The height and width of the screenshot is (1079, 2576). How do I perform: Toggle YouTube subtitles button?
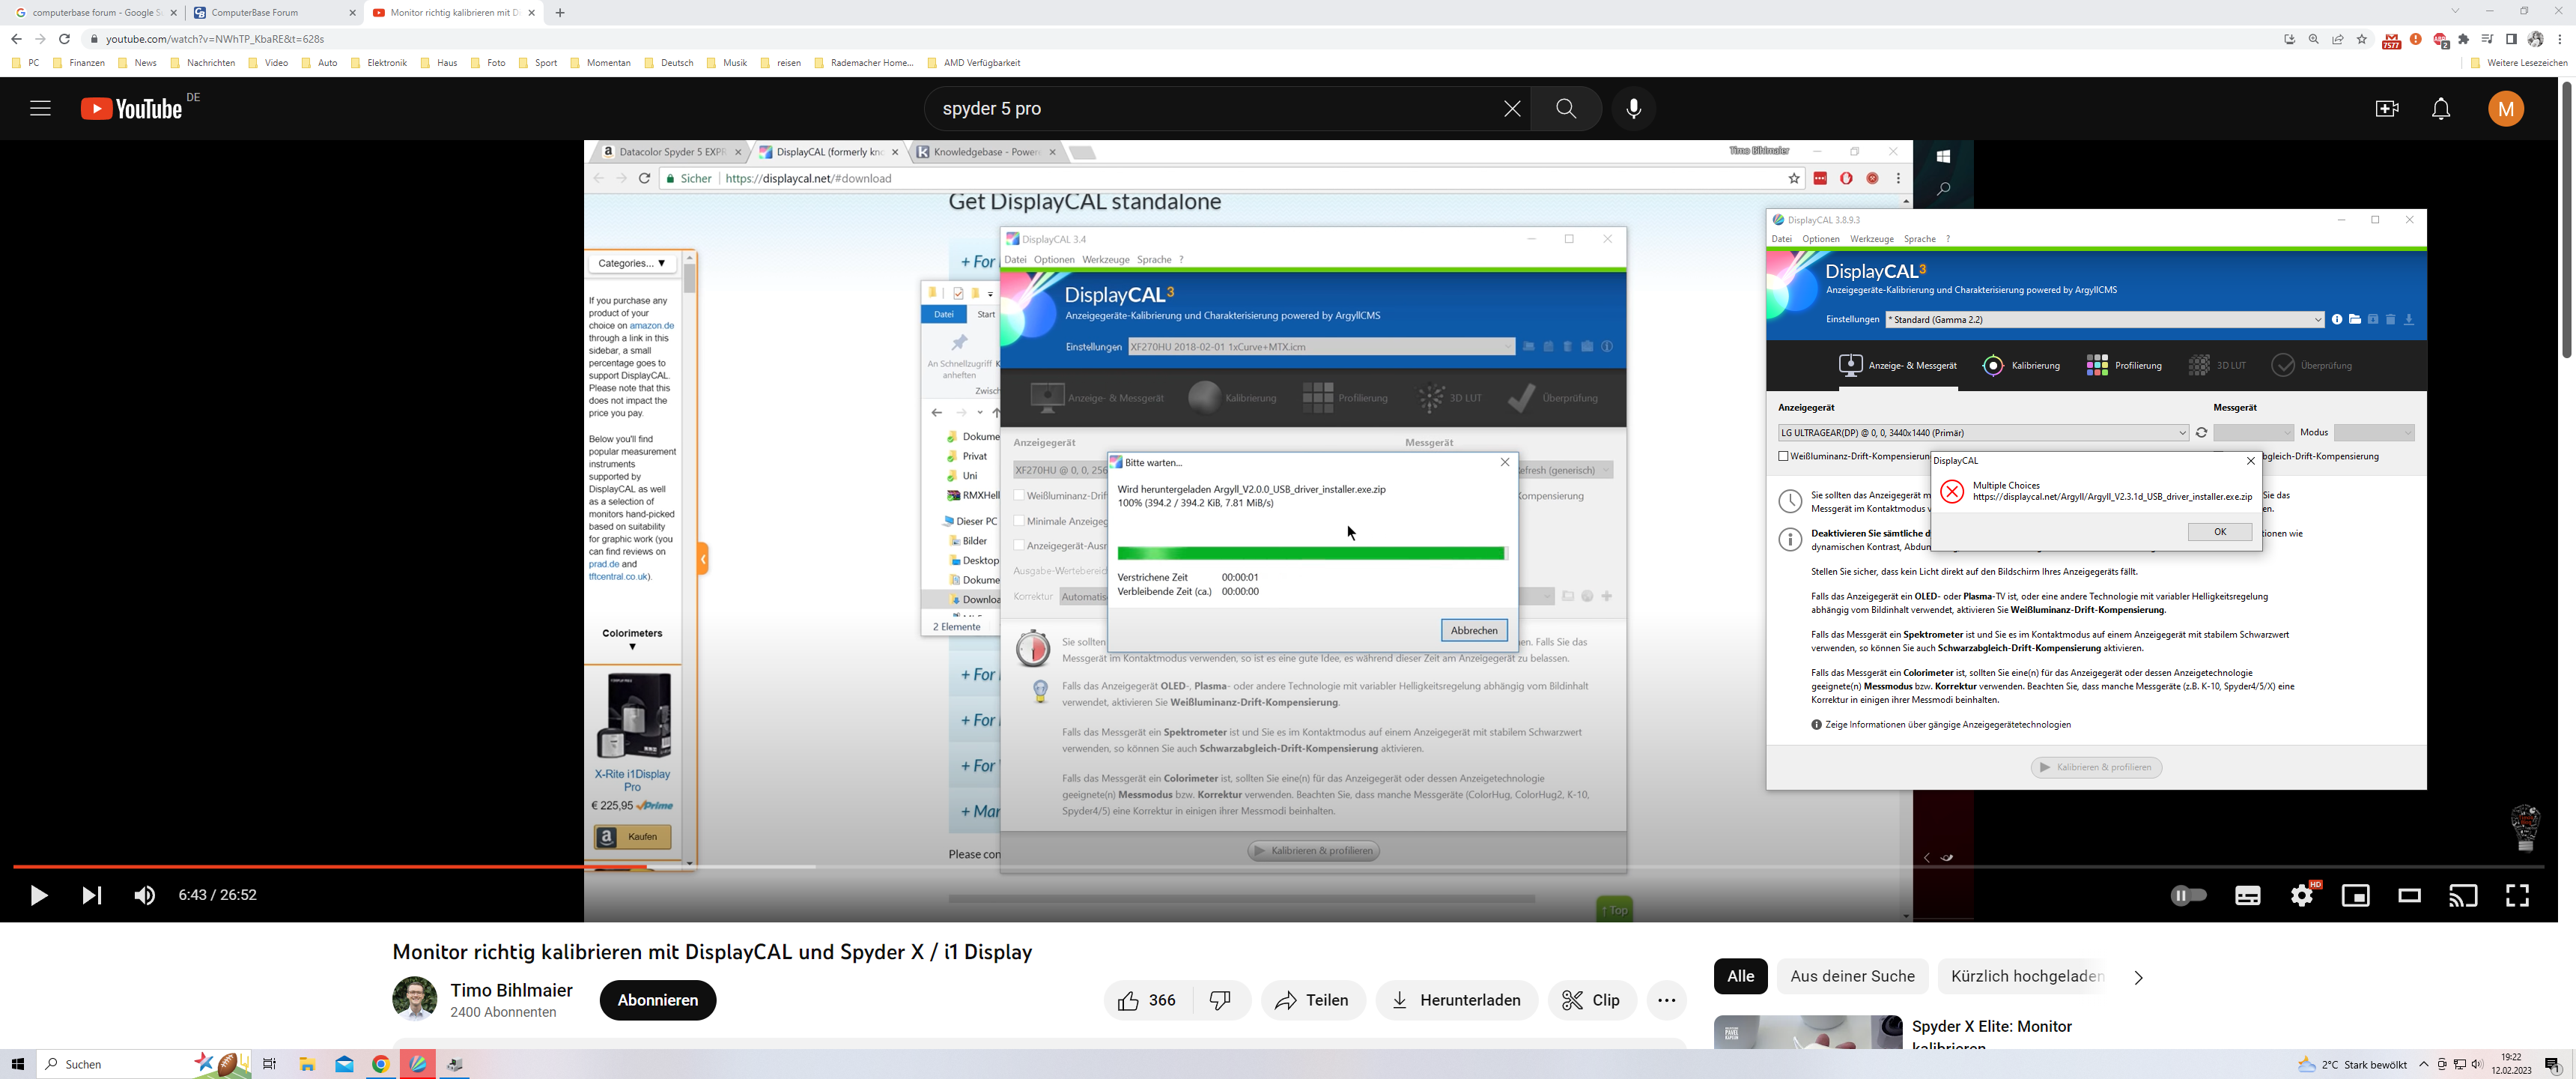tap(2247, 896)
